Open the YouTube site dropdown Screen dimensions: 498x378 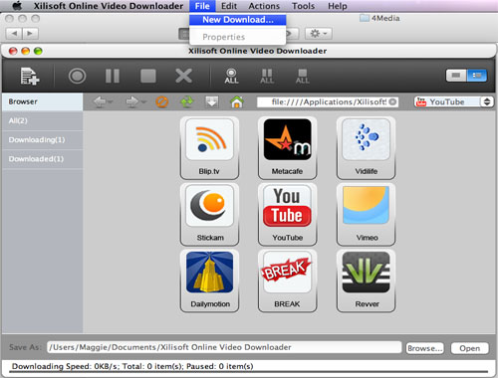(453, 101)
